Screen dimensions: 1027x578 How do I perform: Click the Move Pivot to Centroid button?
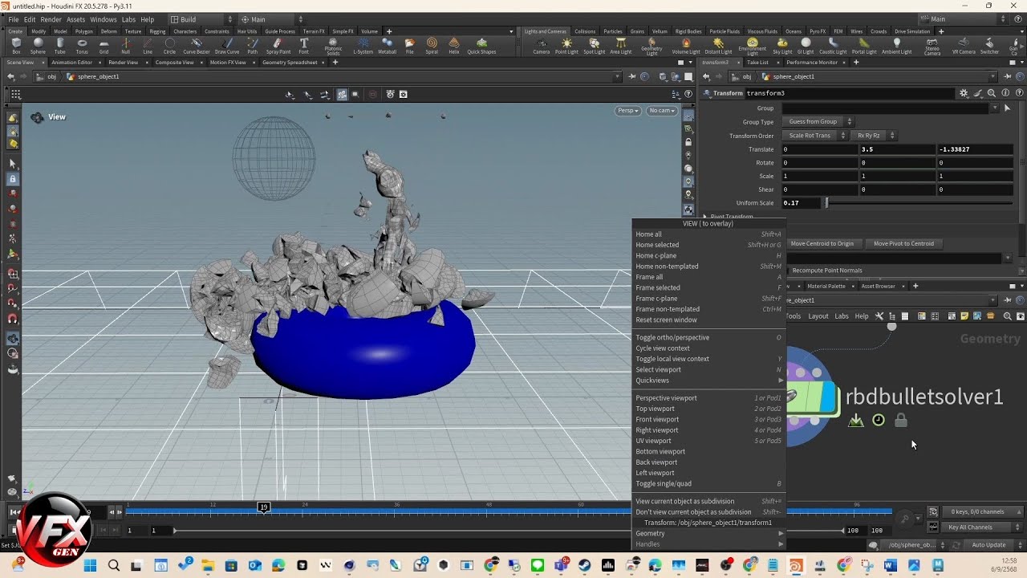(x=903, y=243)
